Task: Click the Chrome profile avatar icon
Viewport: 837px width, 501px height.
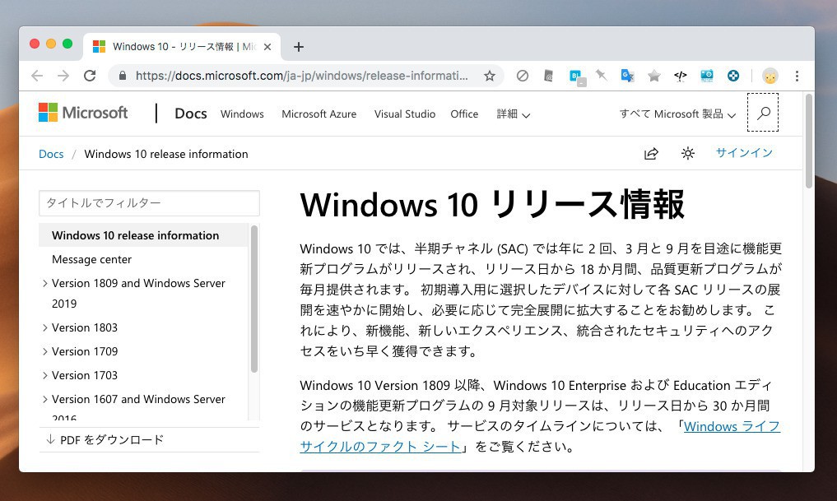Action: click(x=770, y=76)
